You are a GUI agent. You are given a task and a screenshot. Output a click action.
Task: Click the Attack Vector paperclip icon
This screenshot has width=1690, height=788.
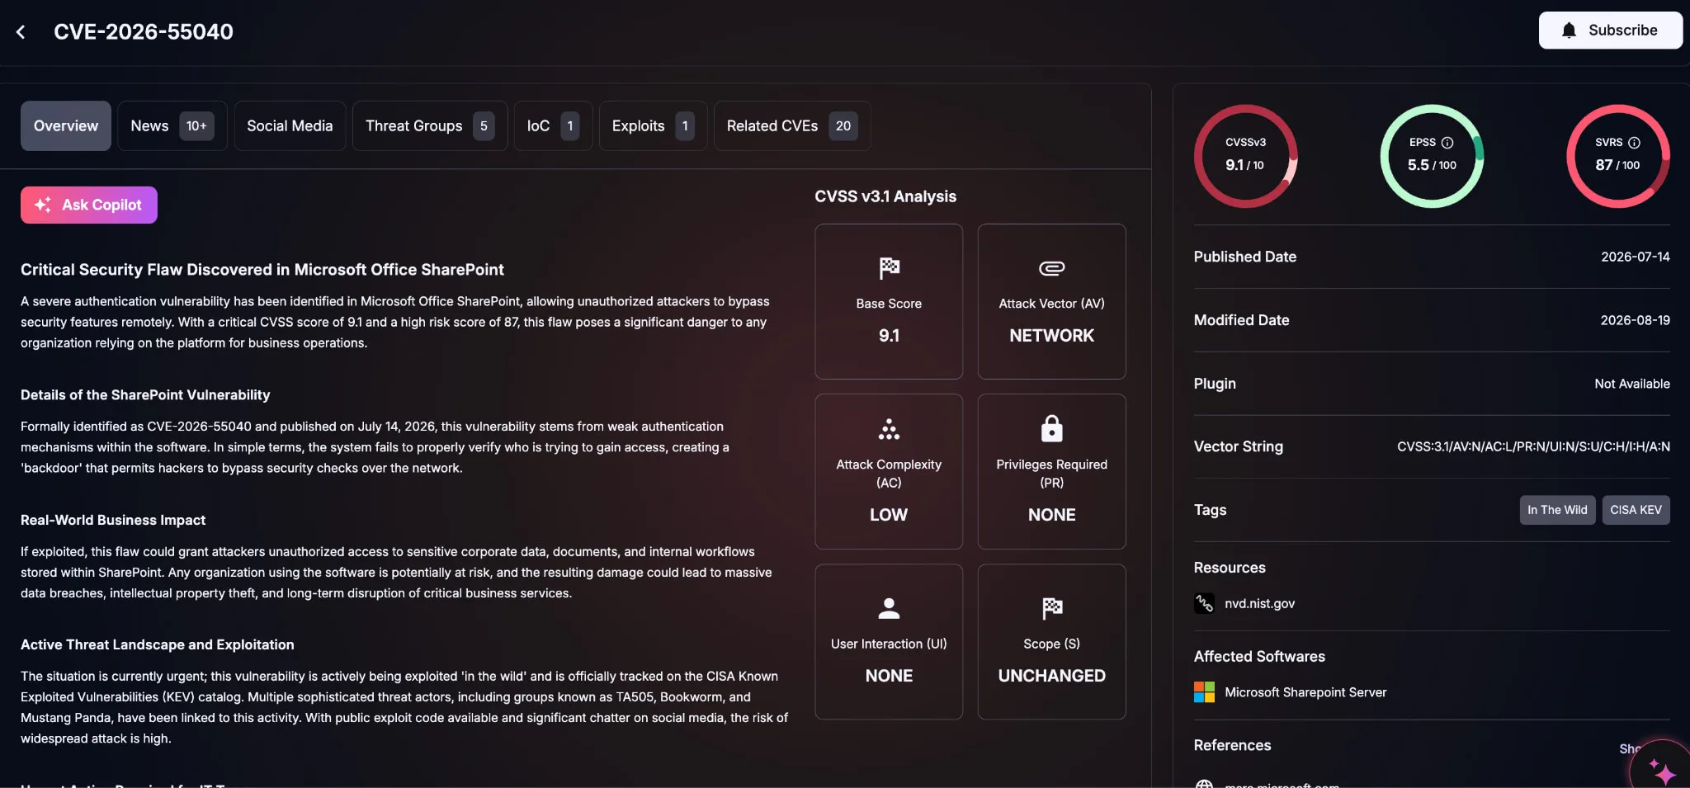tap(1051, 268)
